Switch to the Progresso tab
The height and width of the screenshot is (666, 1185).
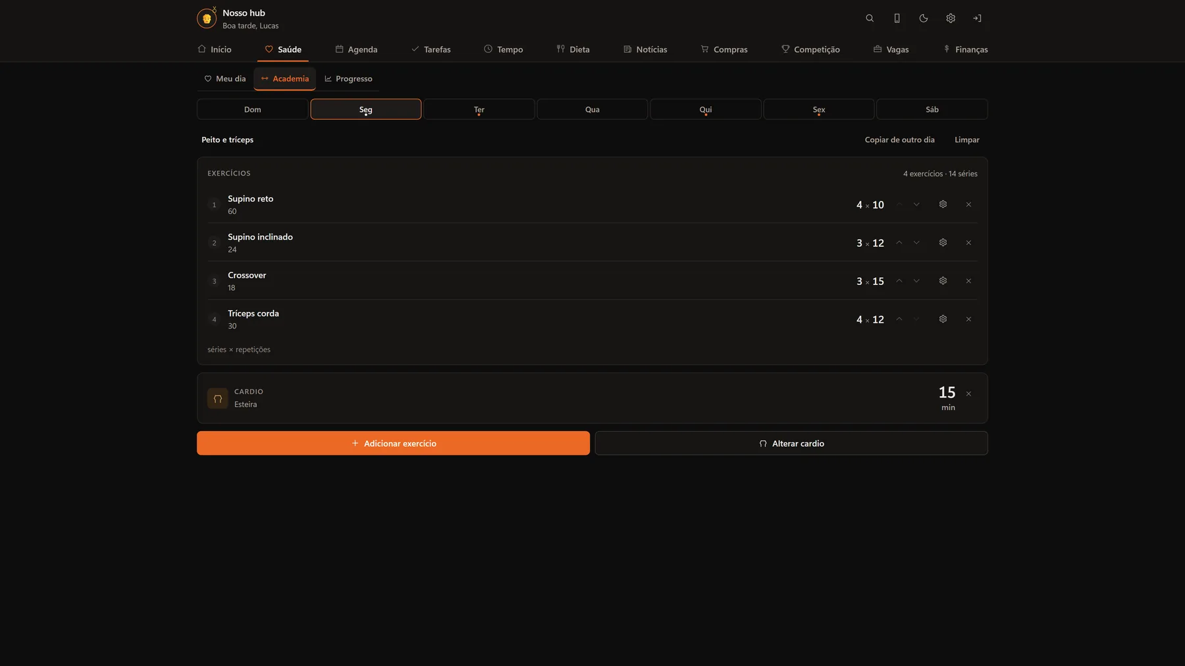click(348, 79)
